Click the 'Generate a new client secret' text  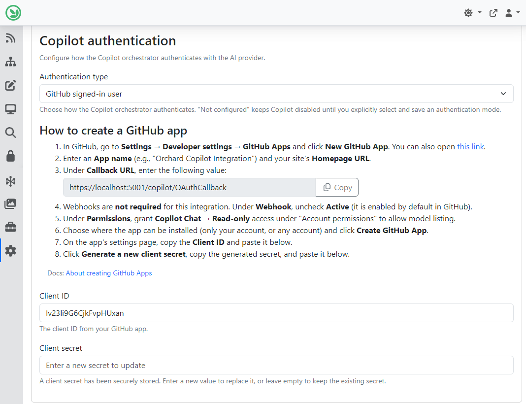(x=133, y=254)
